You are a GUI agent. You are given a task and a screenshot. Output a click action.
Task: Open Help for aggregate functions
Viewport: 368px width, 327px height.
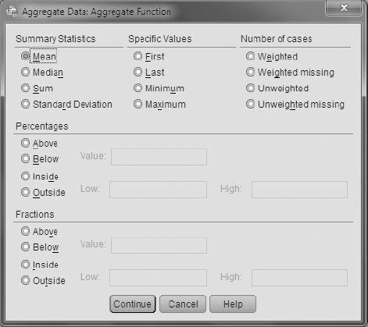pos(233,304)
